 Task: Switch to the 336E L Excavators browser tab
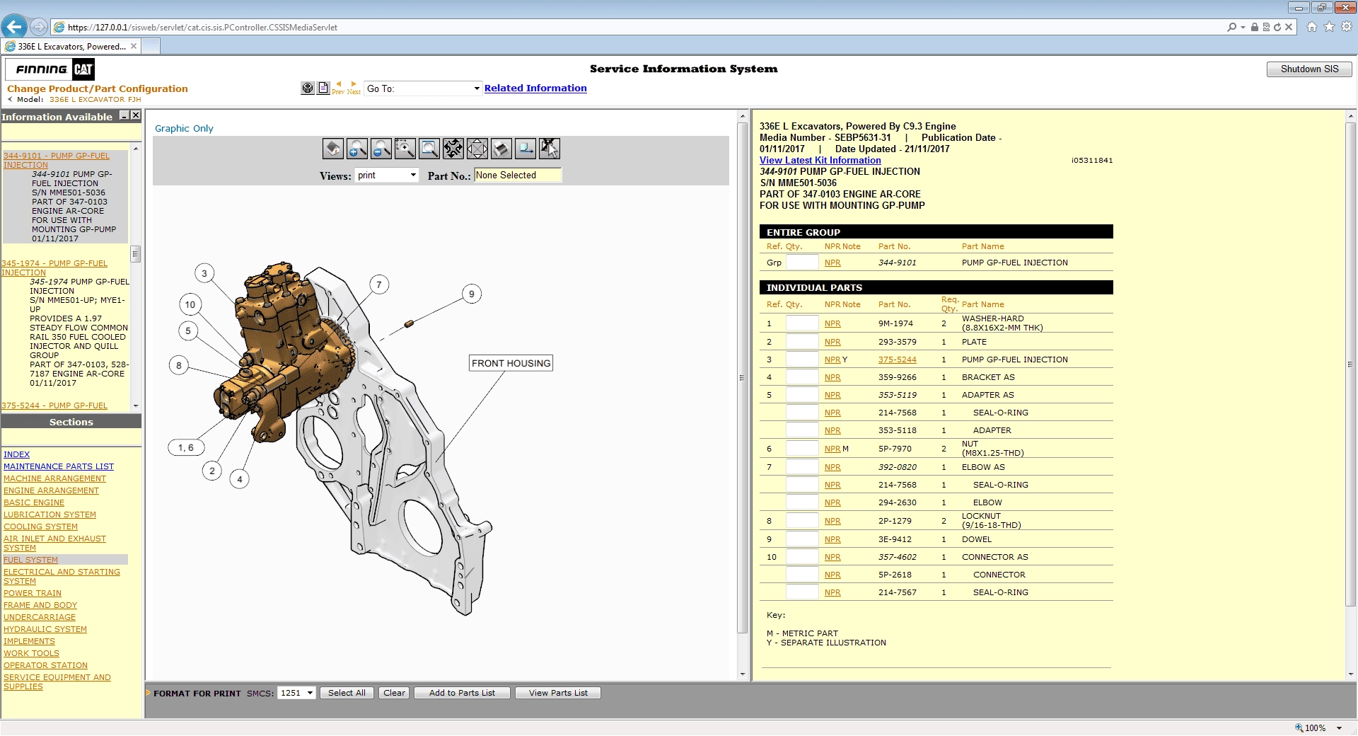(x=71, y=46)
